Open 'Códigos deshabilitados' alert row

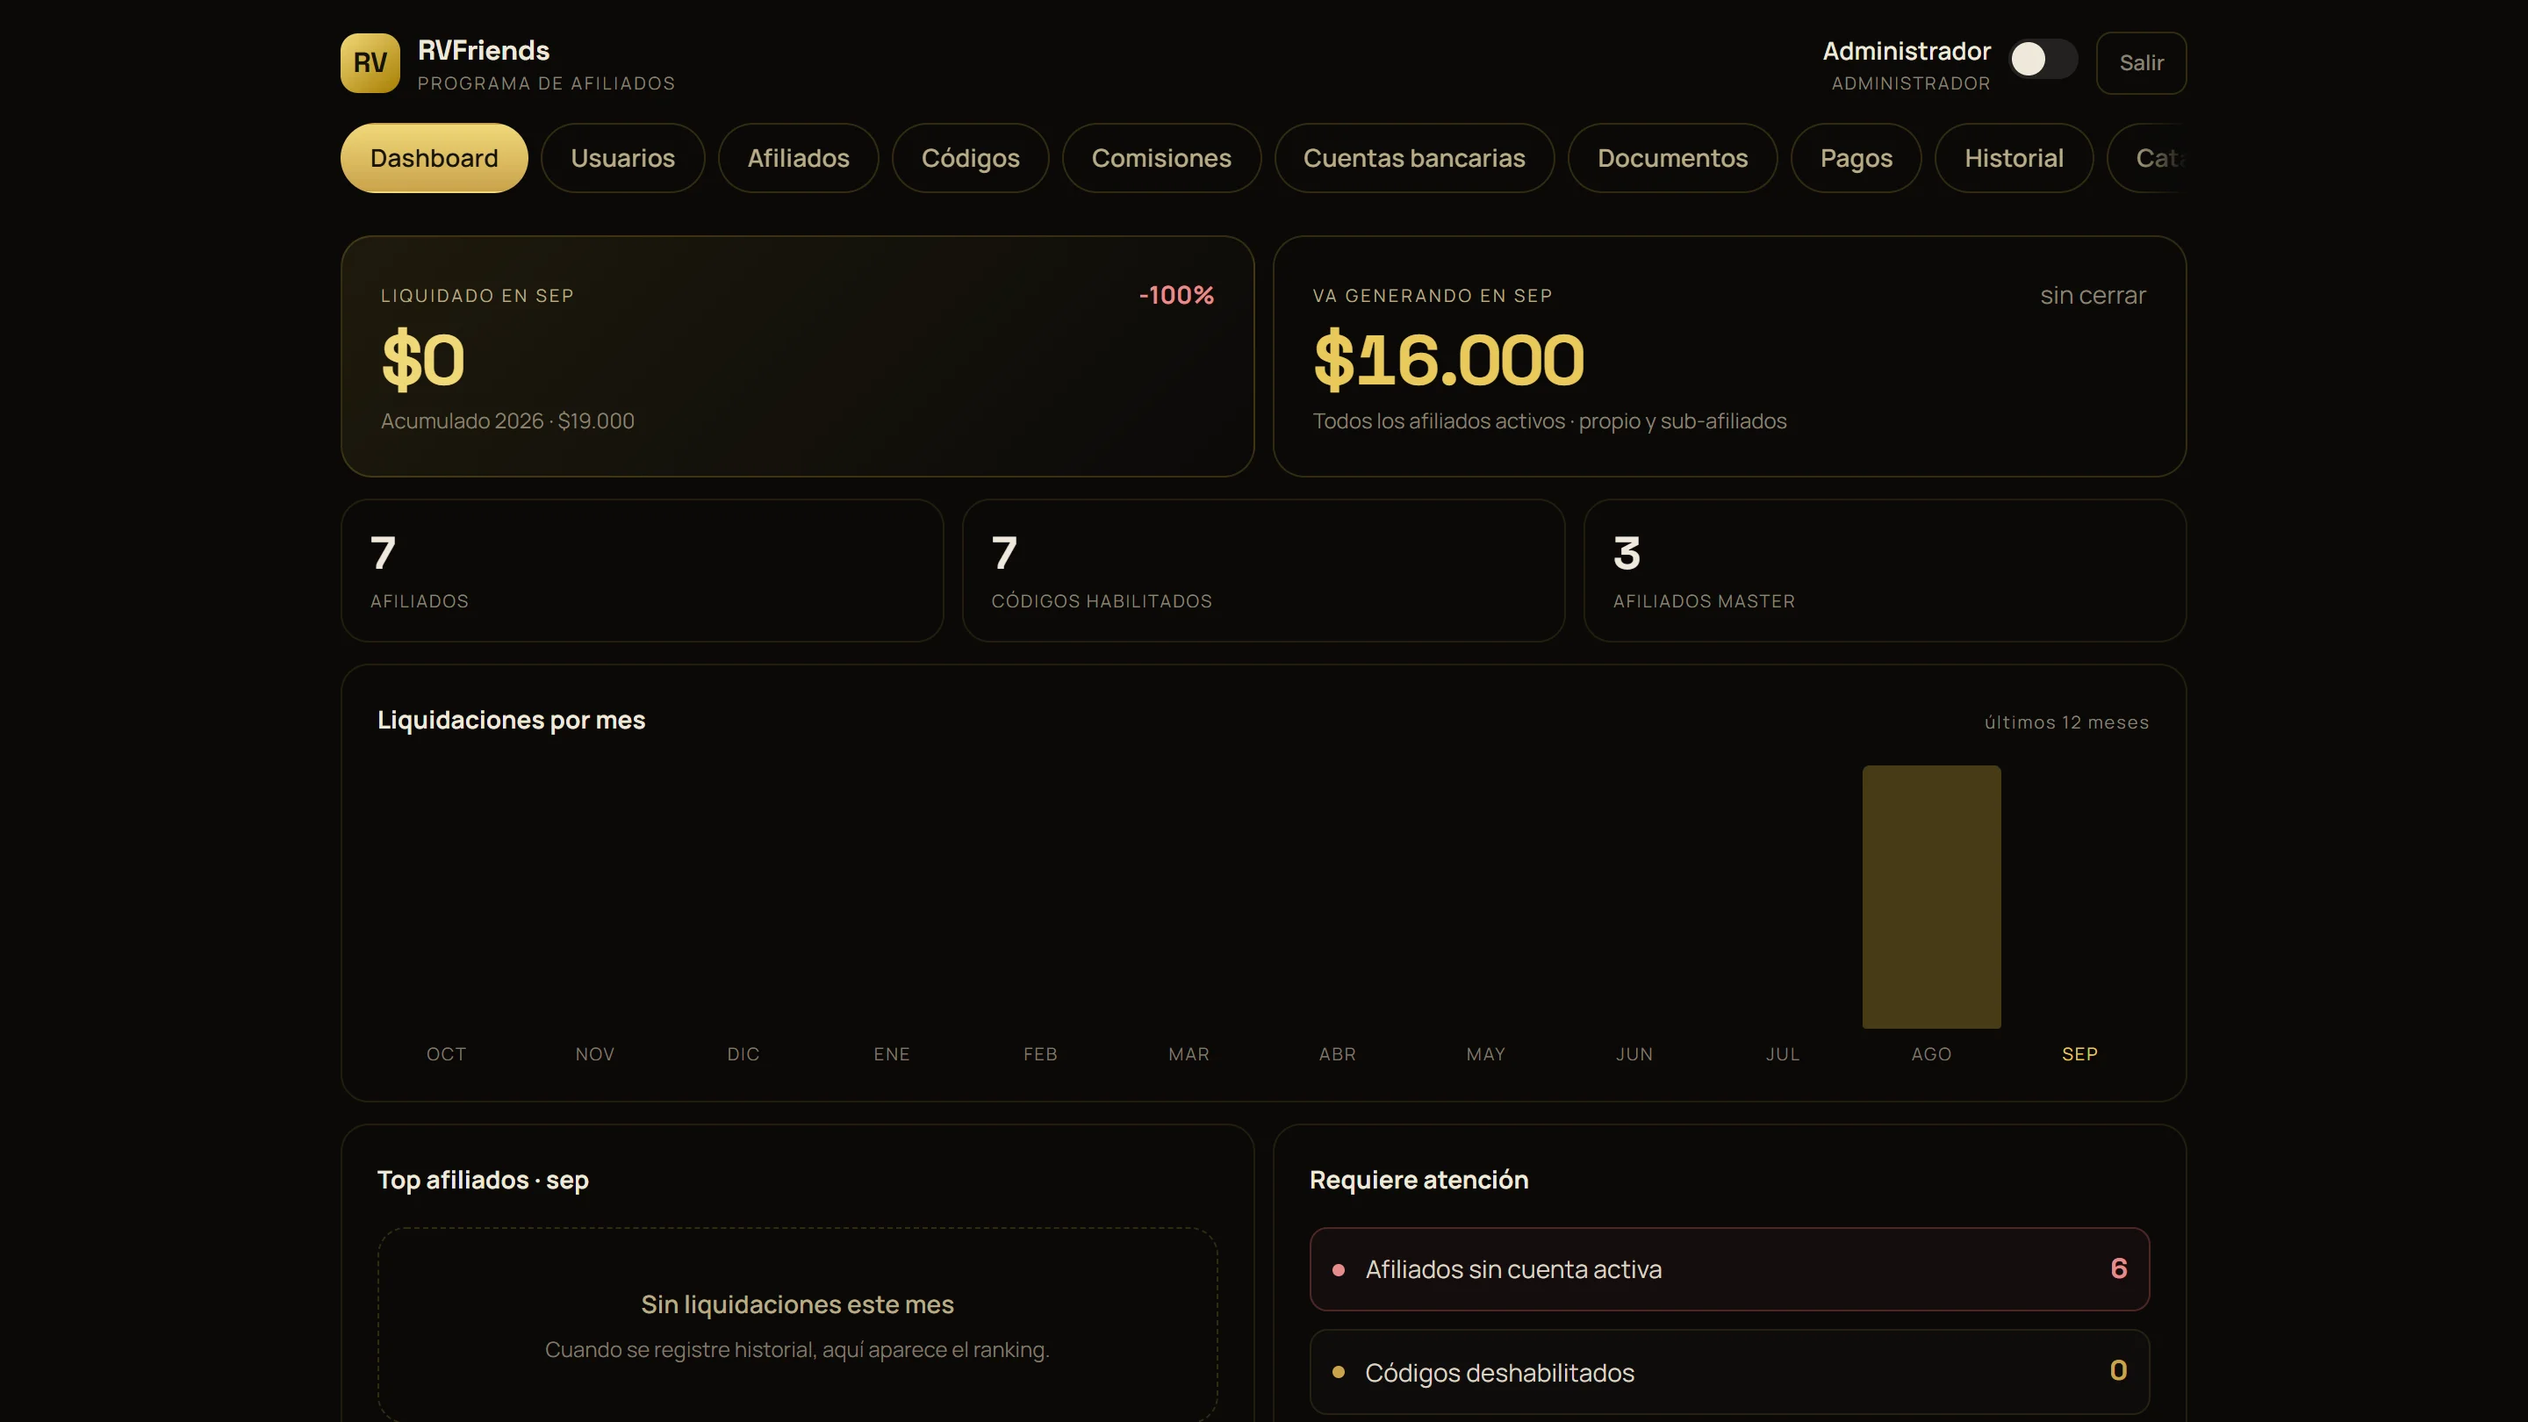tap(1729, 1372)
